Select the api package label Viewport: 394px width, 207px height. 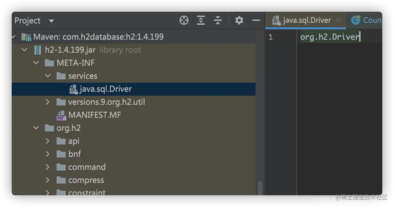(x=74, y=141)
